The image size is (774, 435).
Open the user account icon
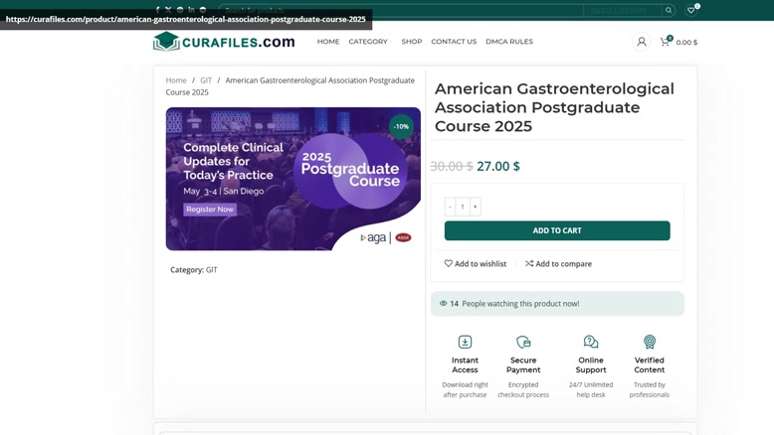[642, 42]
